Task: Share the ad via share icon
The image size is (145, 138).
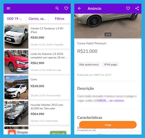Action: pyautogui.click(x=137, y=8)
